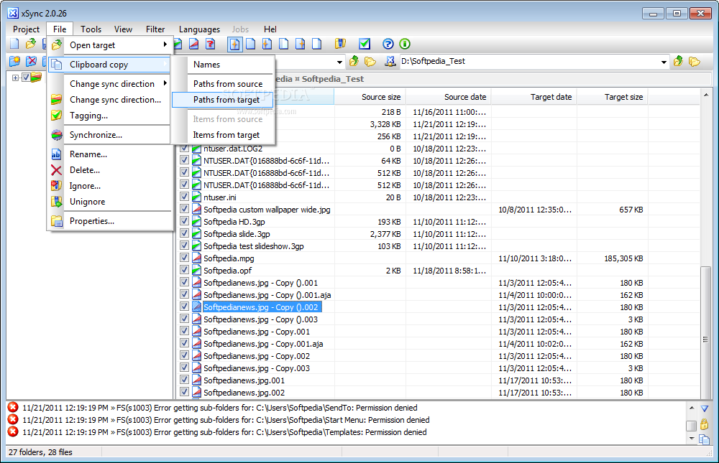
Task: Toggle checkbox for Softpedia.opf
Action: coord(184,270)
